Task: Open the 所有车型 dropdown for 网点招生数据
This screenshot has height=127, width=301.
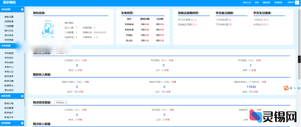Action: coord(61,103)
